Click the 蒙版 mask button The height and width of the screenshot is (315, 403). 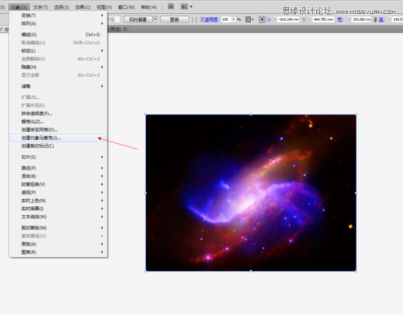pos(174,19)
